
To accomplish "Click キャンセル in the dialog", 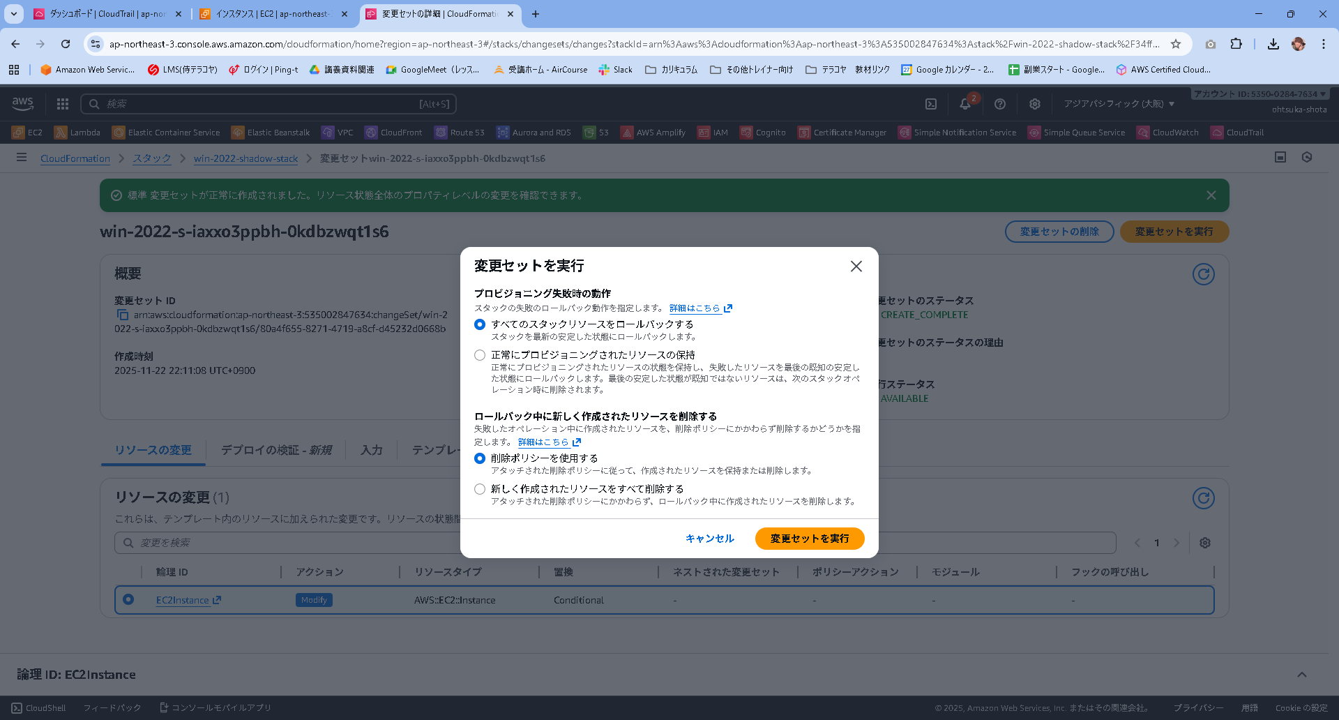I will 710,539.
